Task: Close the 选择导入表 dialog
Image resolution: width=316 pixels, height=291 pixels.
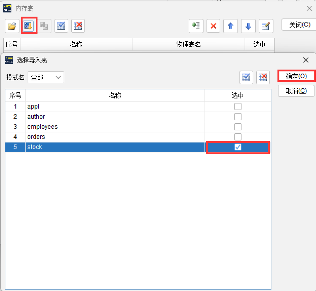Action: 306,60
